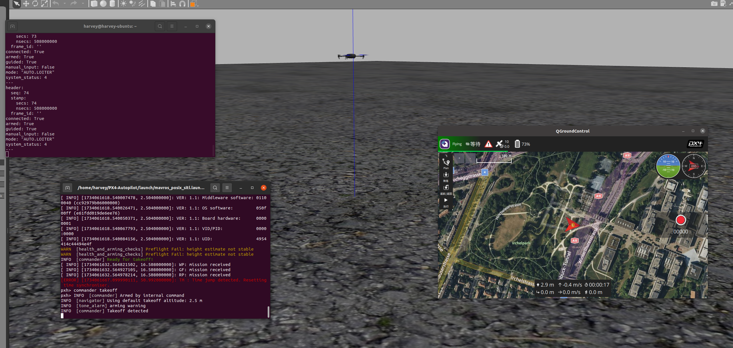733x348 pixels.
Task: Click the Copy icon in Gazebo toolbar
Action: point(153,4)
